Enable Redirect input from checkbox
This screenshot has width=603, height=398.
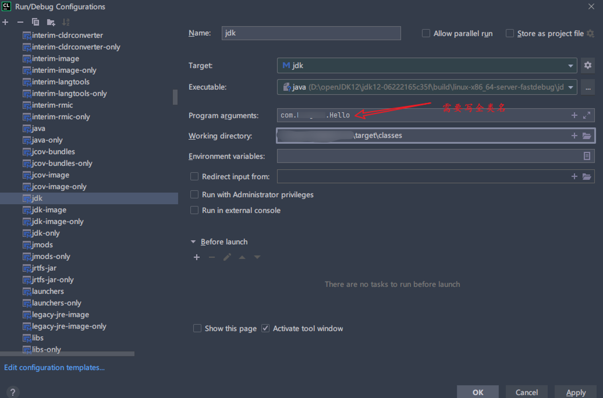tap(194, 176)
